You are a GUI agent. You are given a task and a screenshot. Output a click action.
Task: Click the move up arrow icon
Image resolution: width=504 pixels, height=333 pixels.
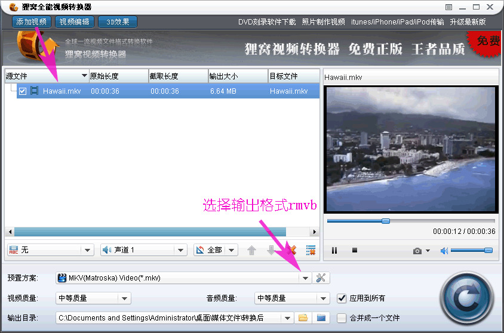click(251, 250)
